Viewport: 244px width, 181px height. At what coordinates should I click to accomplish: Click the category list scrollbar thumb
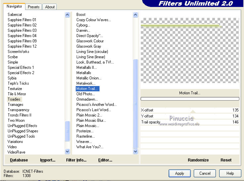coord(67,131)
